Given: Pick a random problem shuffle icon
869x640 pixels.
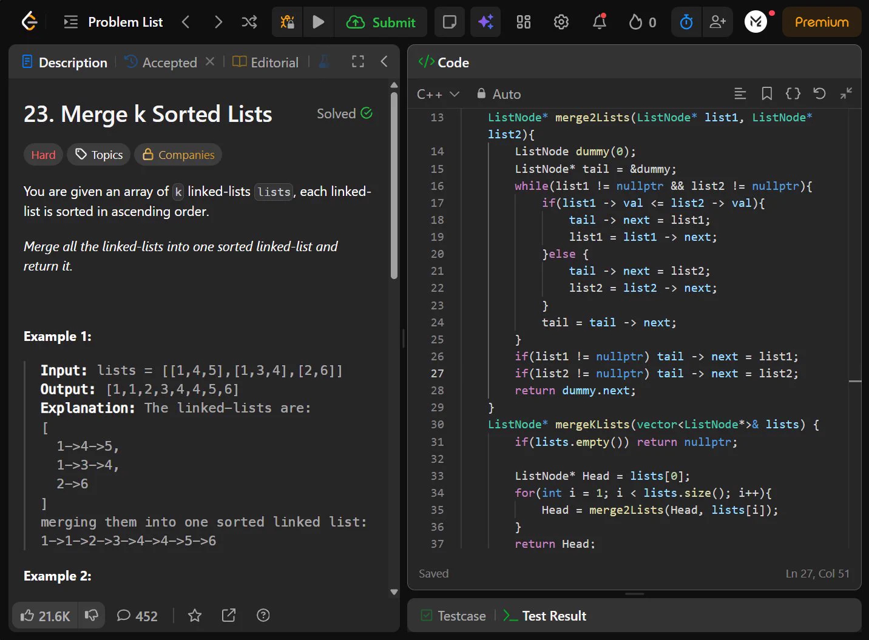Looking at the screenshot, I should 249,22.
